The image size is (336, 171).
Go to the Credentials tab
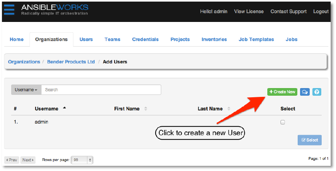[145, 39]
